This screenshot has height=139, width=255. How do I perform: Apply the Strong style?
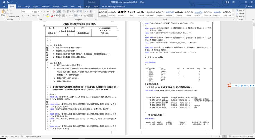[179, 13]
